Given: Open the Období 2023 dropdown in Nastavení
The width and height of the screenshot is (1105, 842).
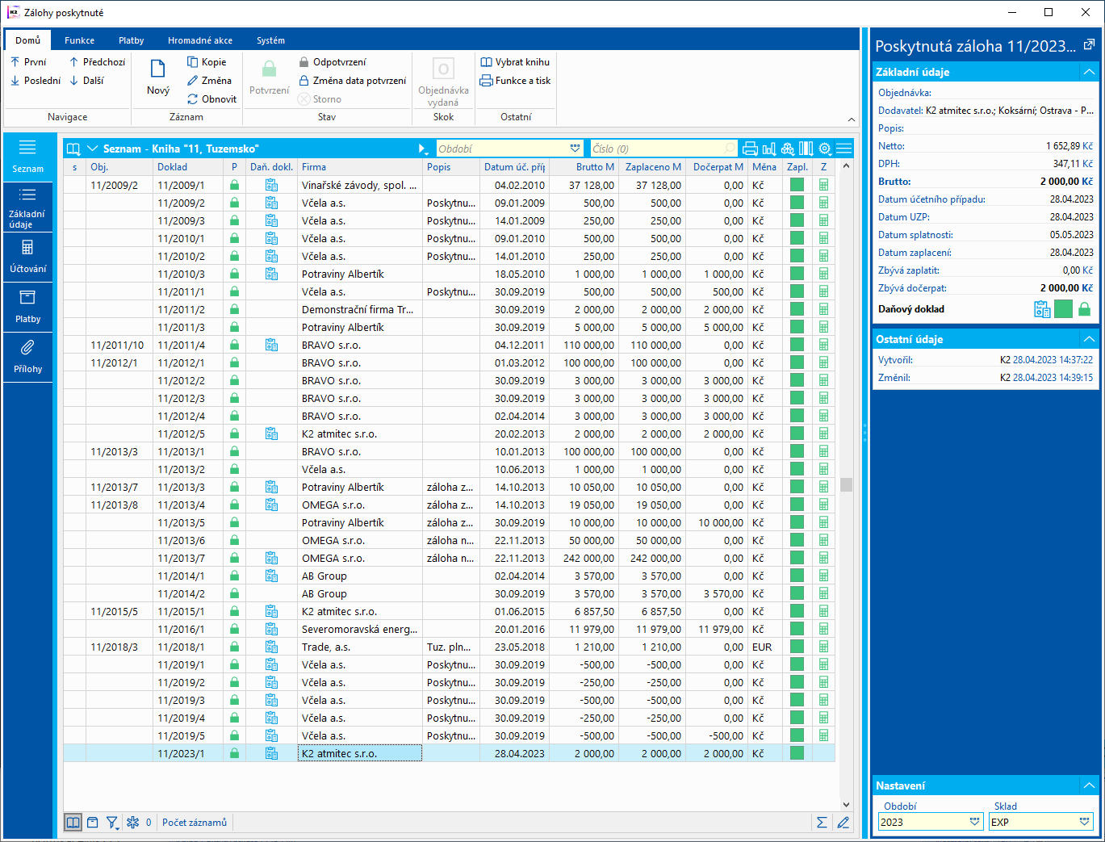Looking at the screenshot, I should [975, 822].
